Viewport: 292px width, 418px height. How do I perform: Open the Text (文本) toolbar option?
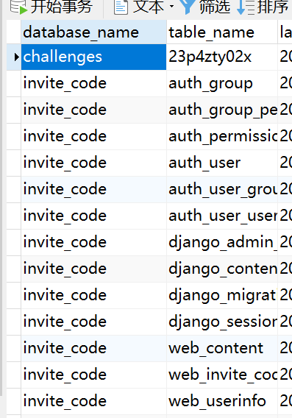click(x=138, y=7)
